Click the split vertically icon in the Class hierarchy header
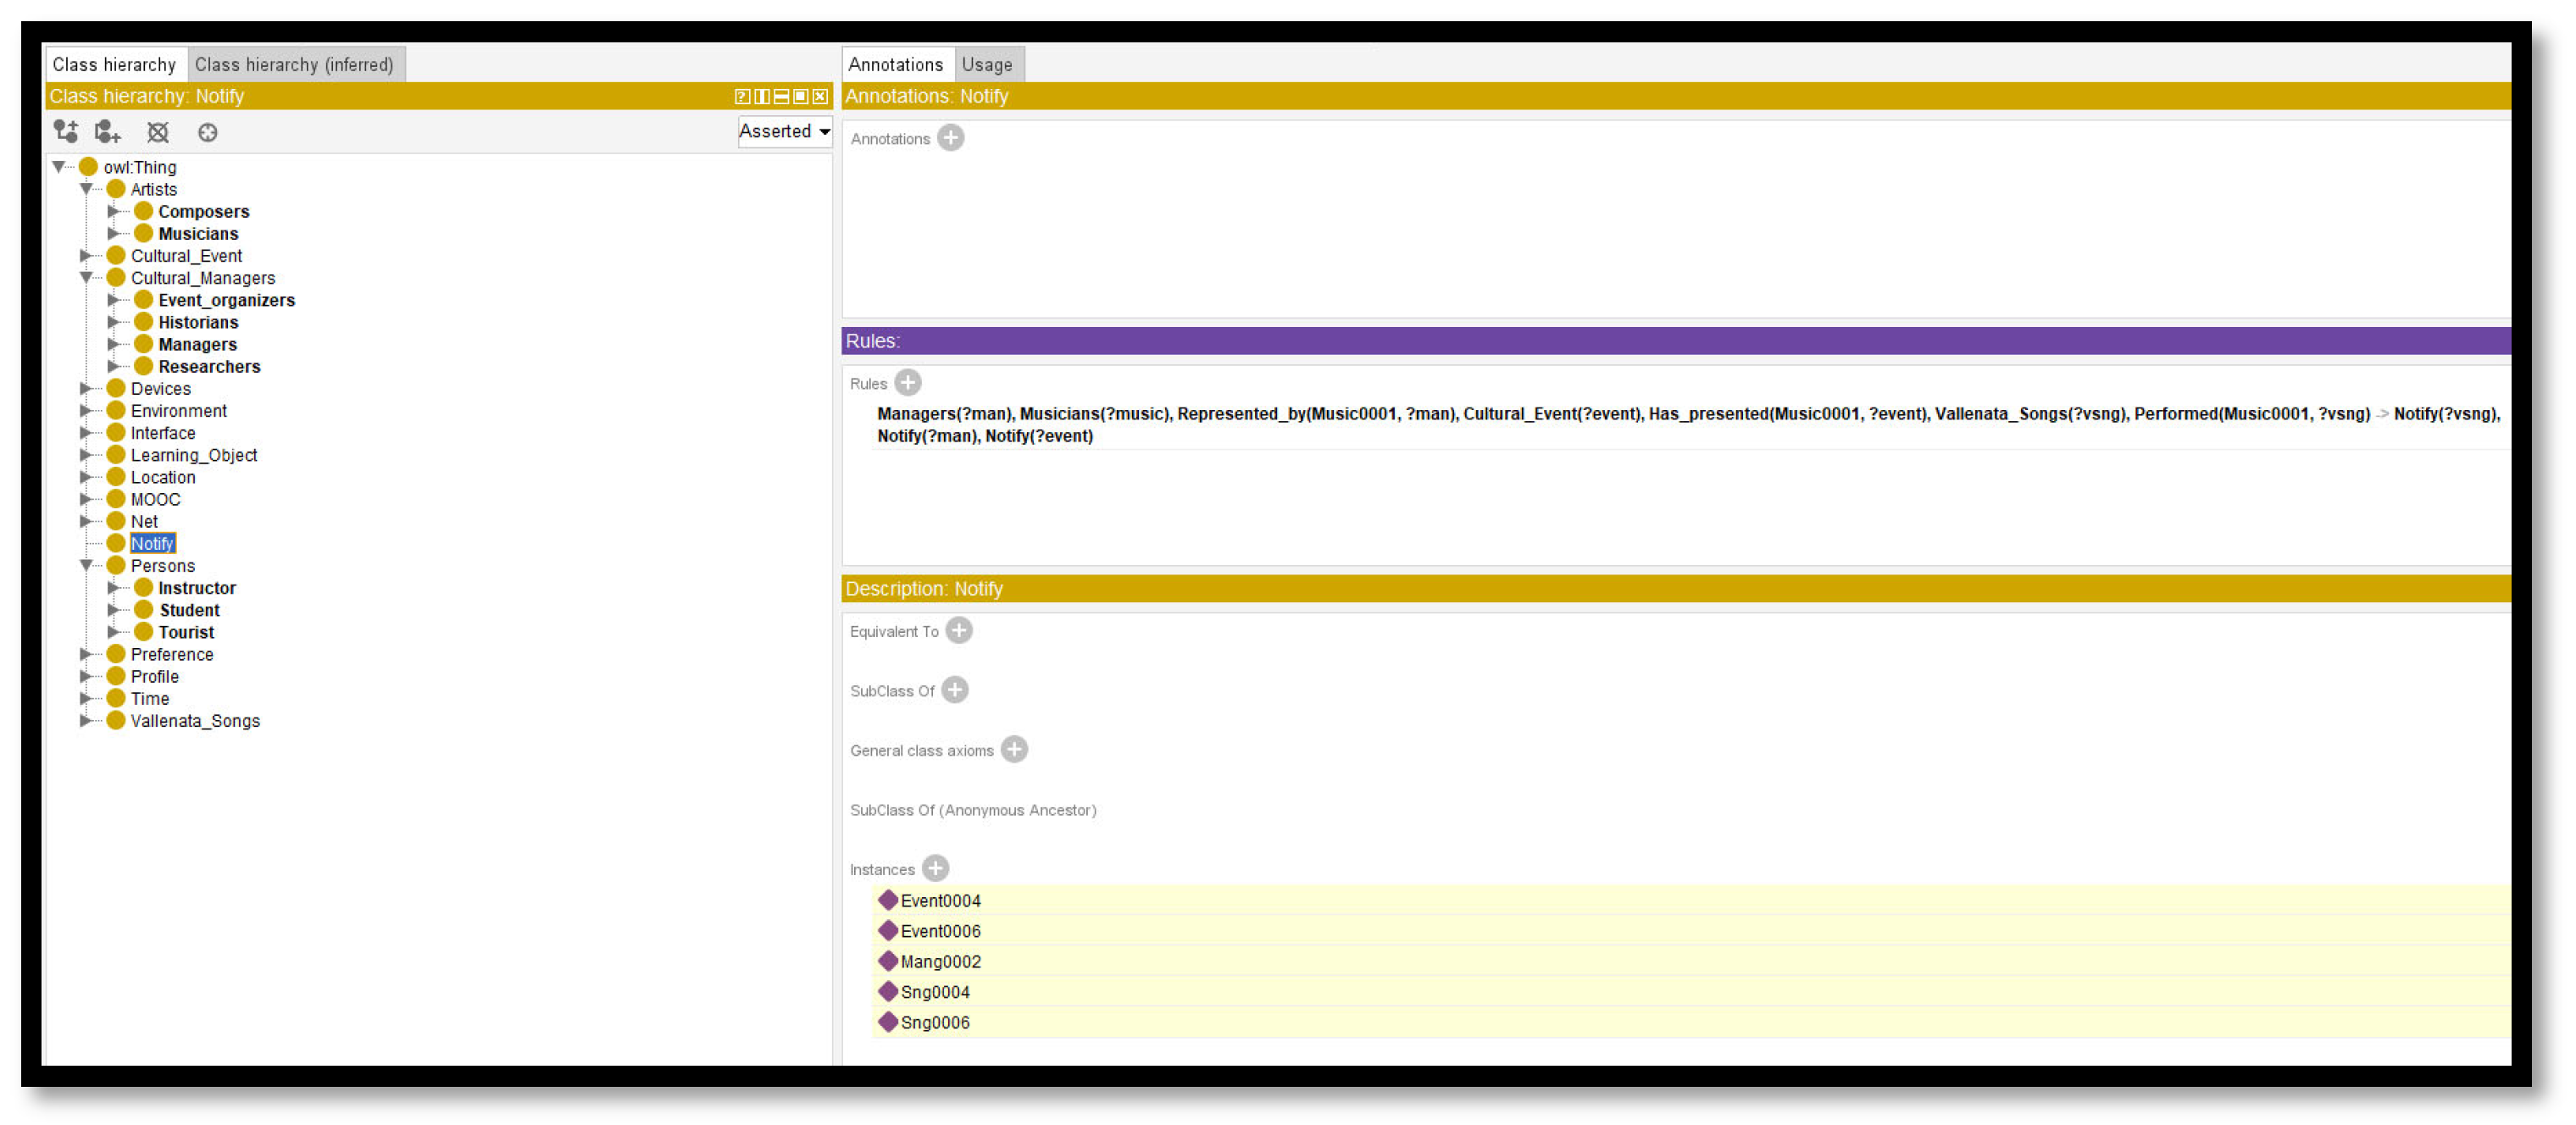Screen dimensions: 2576x1125 pos(761,96)
